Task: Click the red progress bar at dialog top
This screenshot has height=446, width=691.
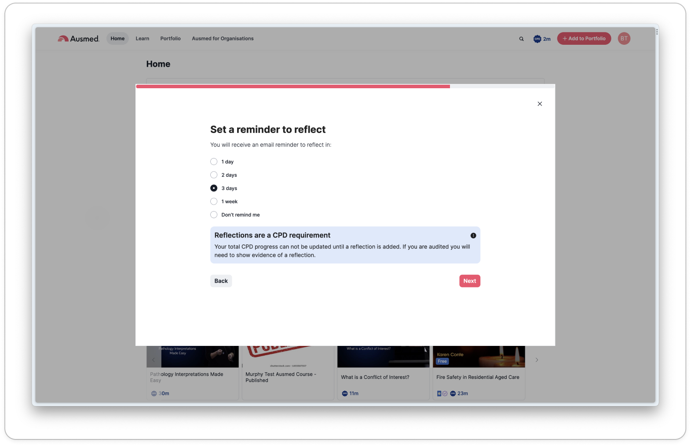Action: [293, 86]
